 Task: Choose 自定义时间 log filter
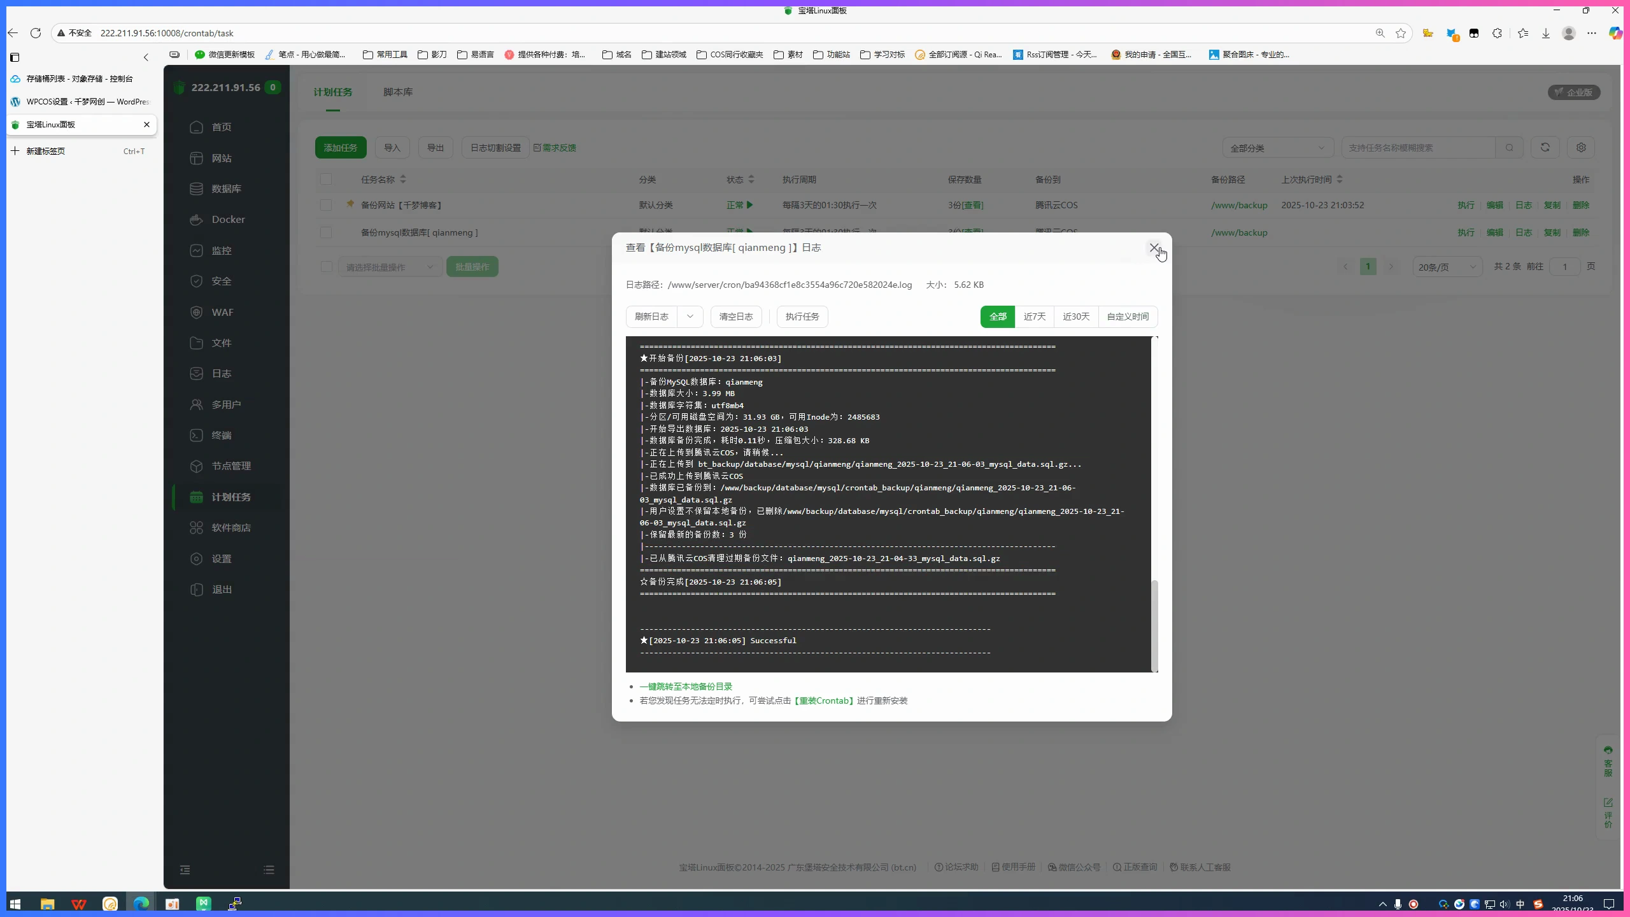pyautogui.click(x=1128, y=316)
